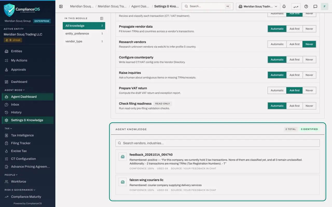Viewport: 332px width, 207px height.
Task: Set Configure counterparty to Never
Action: [309, 60]
